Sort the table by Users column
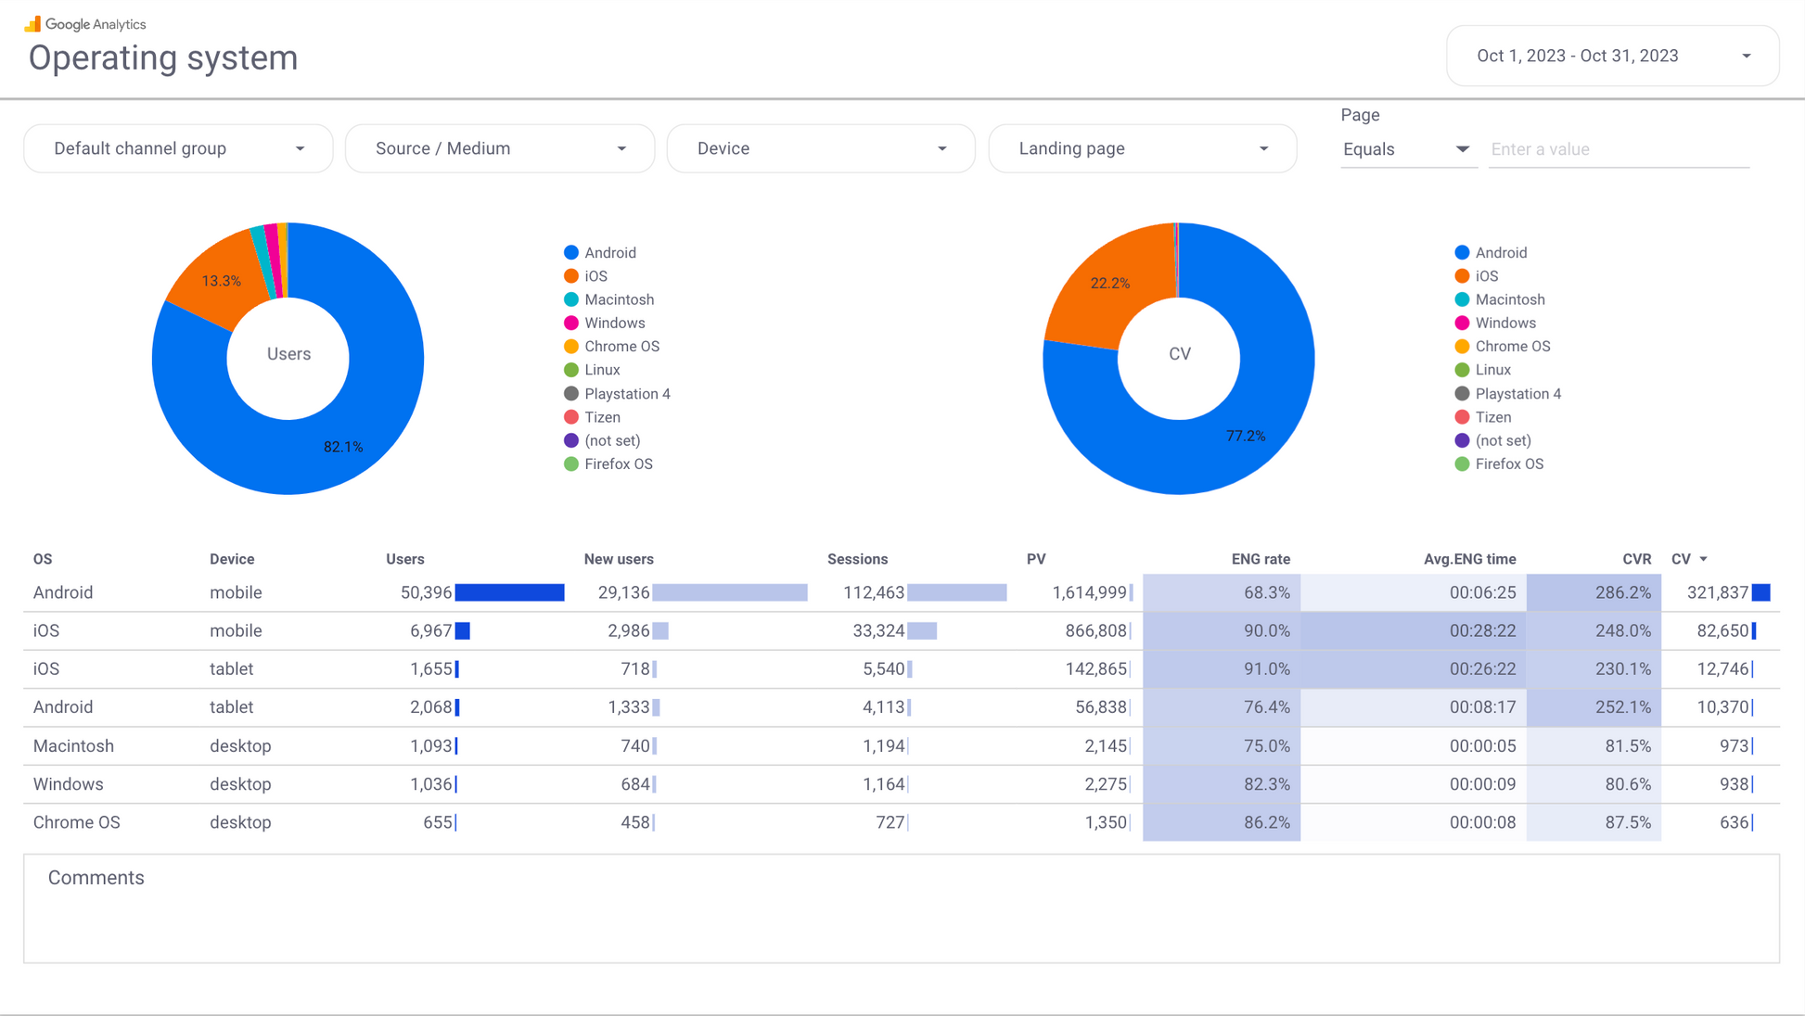This screenshot has height=1016, width=1805. click(405, 559)
